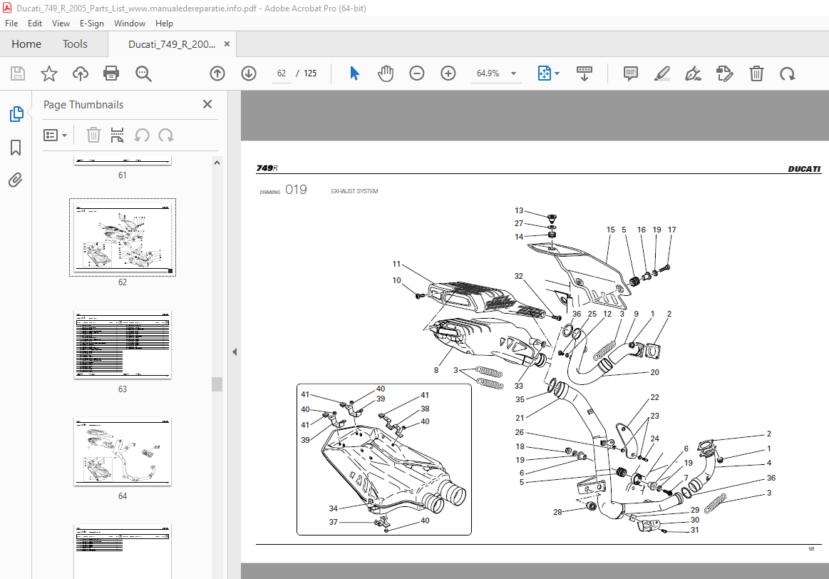Open the Edit PDF stamp tool
This screenshot has height=579, width=829.
pos(725,73)
